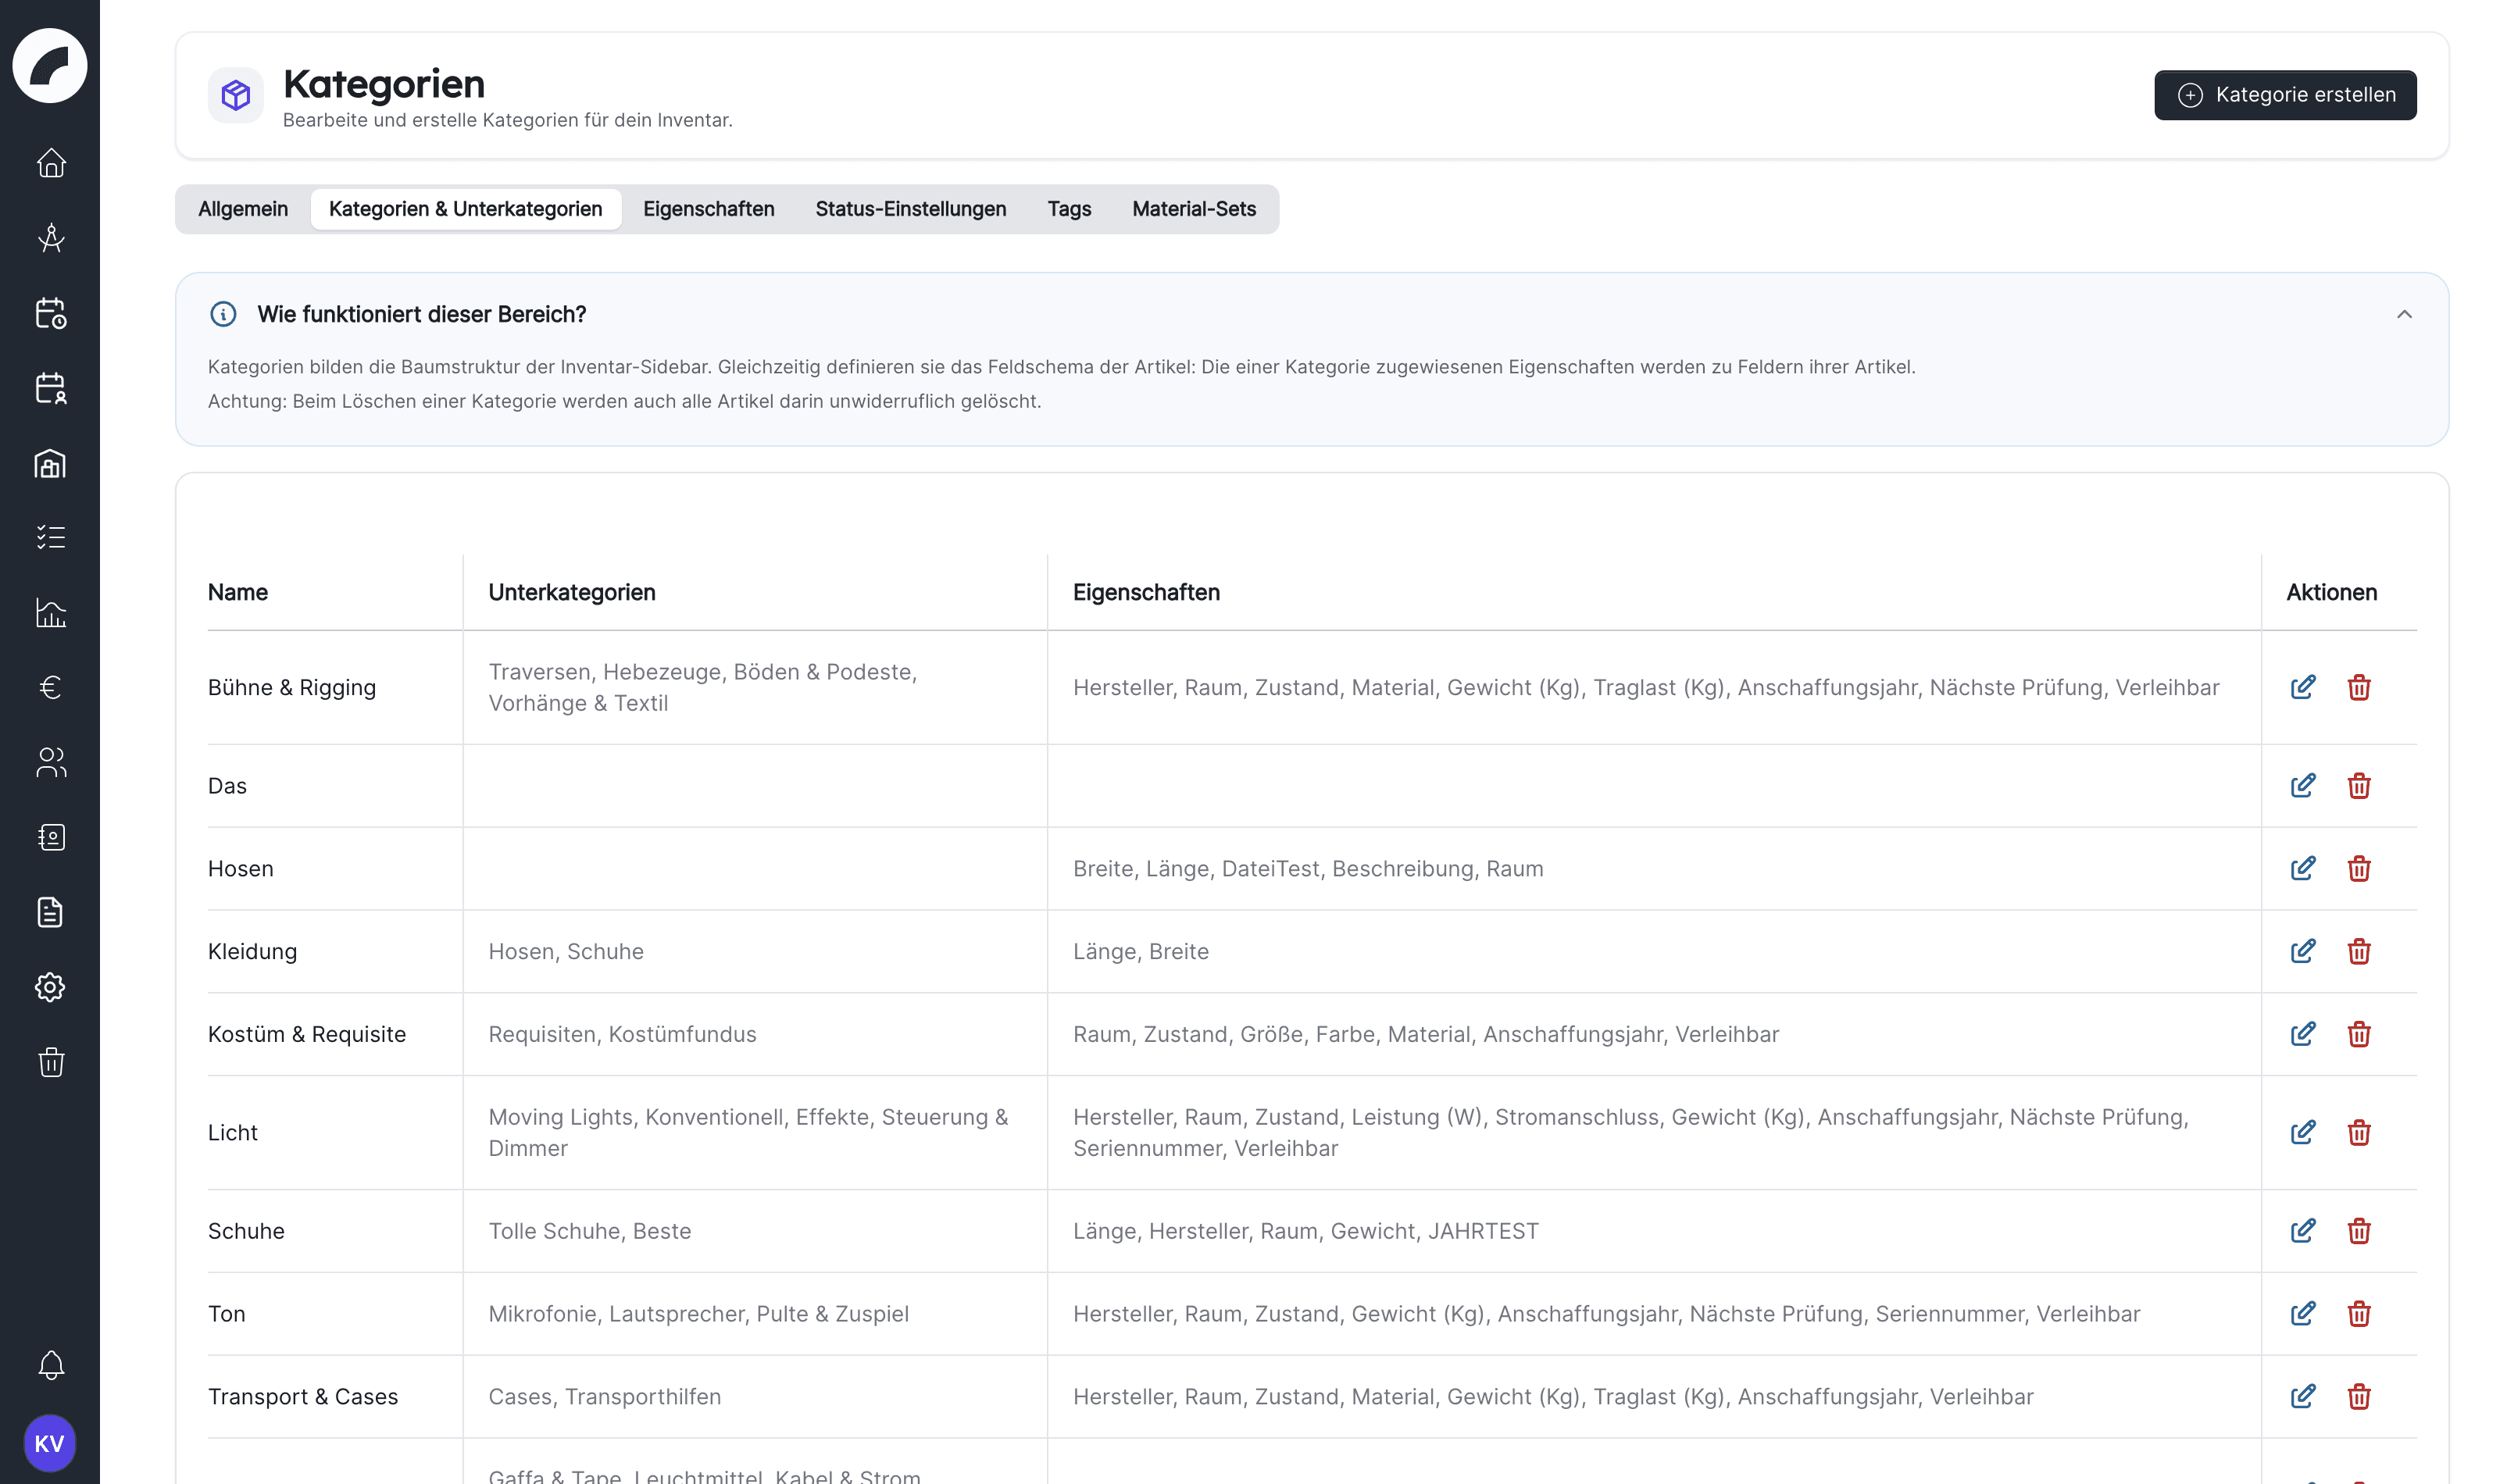Open notifications bell in sidebar
Screen dimensions: 2500x1484
[x=50, y=1364]
